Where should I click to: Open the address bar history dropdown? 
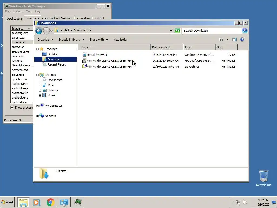171,31
